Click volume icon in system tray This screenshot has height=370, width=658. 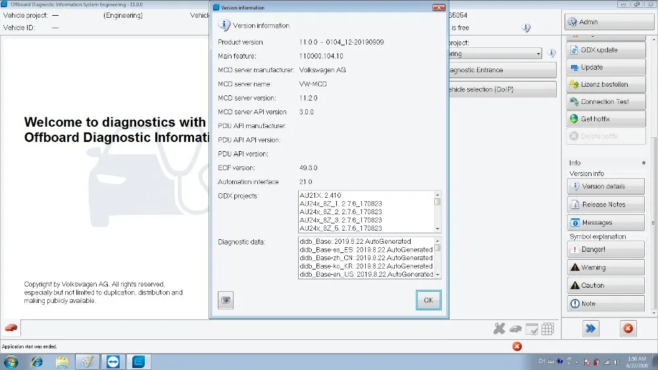(x=617, y=362)
